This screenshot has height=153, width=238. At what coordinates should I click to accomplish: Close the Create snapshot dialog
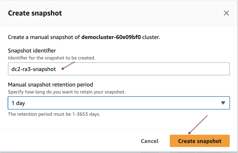[x=226, y=13]
